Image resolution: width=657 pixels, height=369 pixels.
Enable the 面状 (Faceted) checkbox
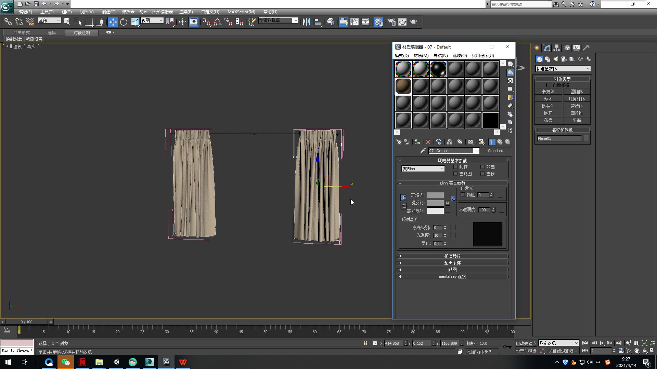pos(482,174)
